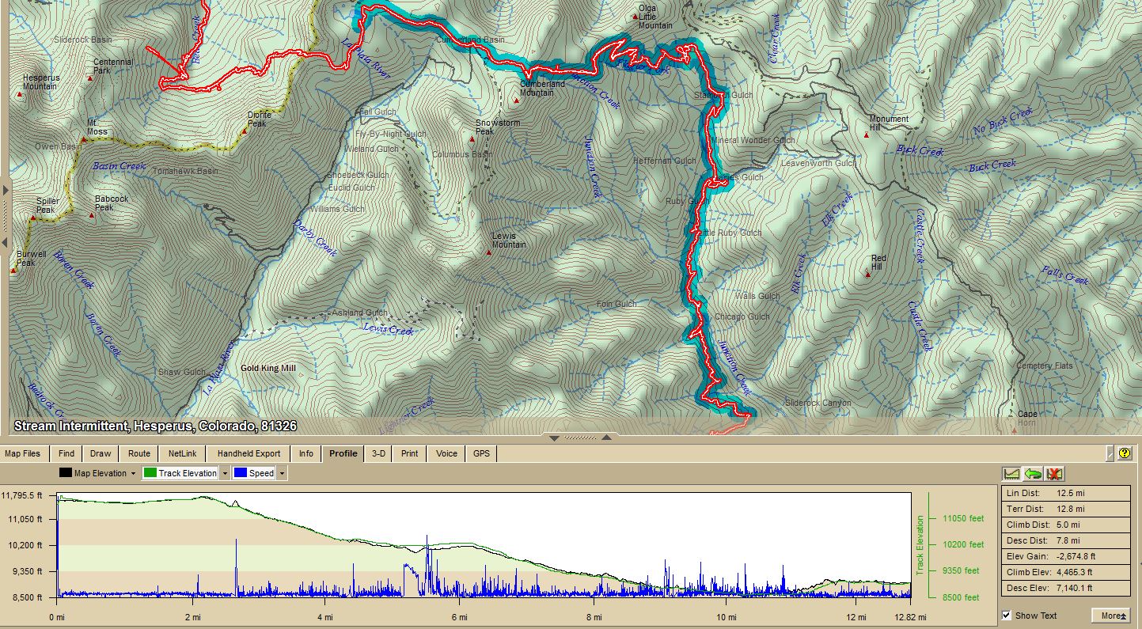Click the right-pointing arrow on left panel handle
This screenshot has height=629, width=1142.
[6, 190]
